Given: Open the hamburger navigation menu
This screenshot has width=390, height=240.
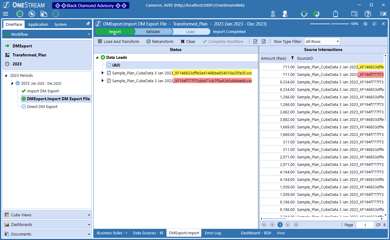Looking at the screenshot, I should point(5,14).
